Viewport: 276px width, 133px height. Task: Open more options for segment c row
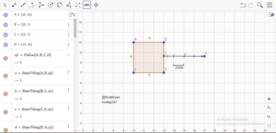[x=68, y=108]
